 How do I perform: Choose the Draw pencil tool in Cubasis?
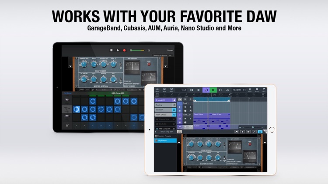coord(186,95)
